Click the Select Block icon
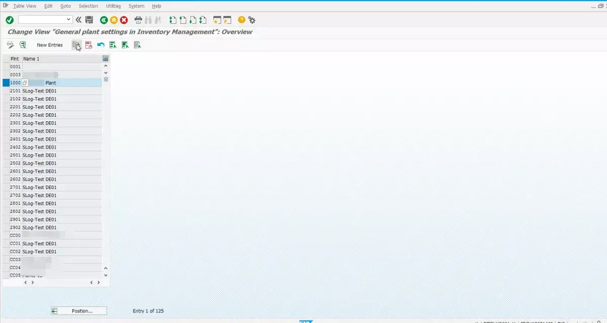The image size is (607, 323). click(x=125, y=45)
